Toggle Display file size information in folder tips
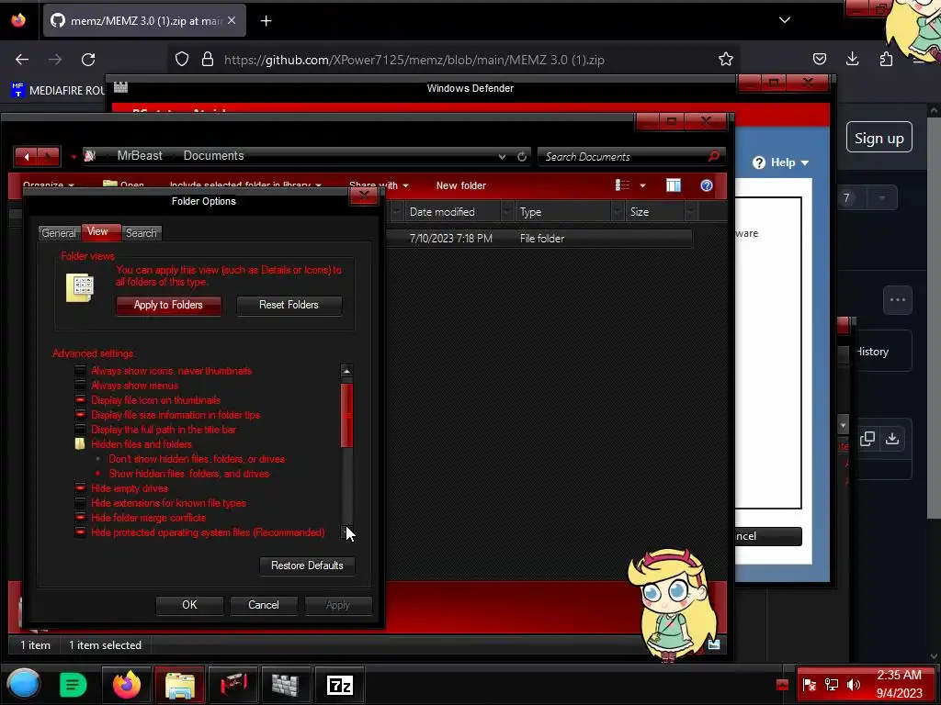941x705 pixels. point(81,415)
